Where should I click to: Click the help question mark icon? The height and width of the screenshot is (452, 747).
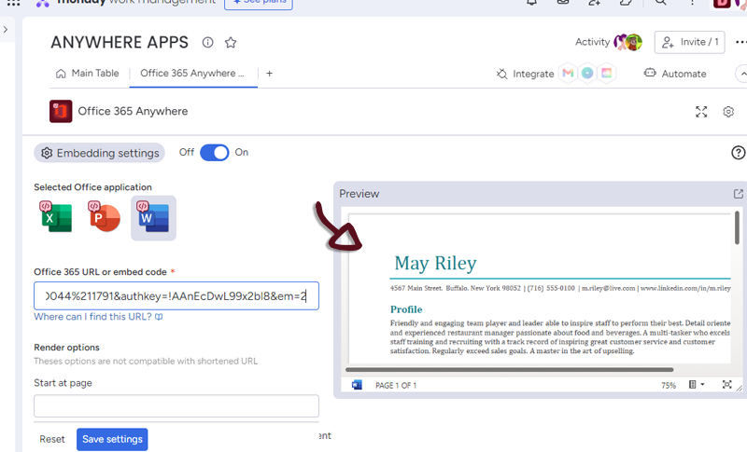[738, 153]
